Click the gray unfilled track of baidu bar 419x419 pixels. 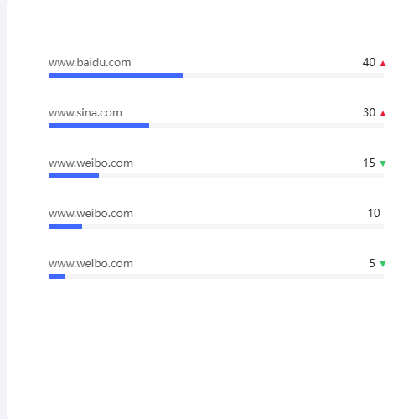[283, 75]
